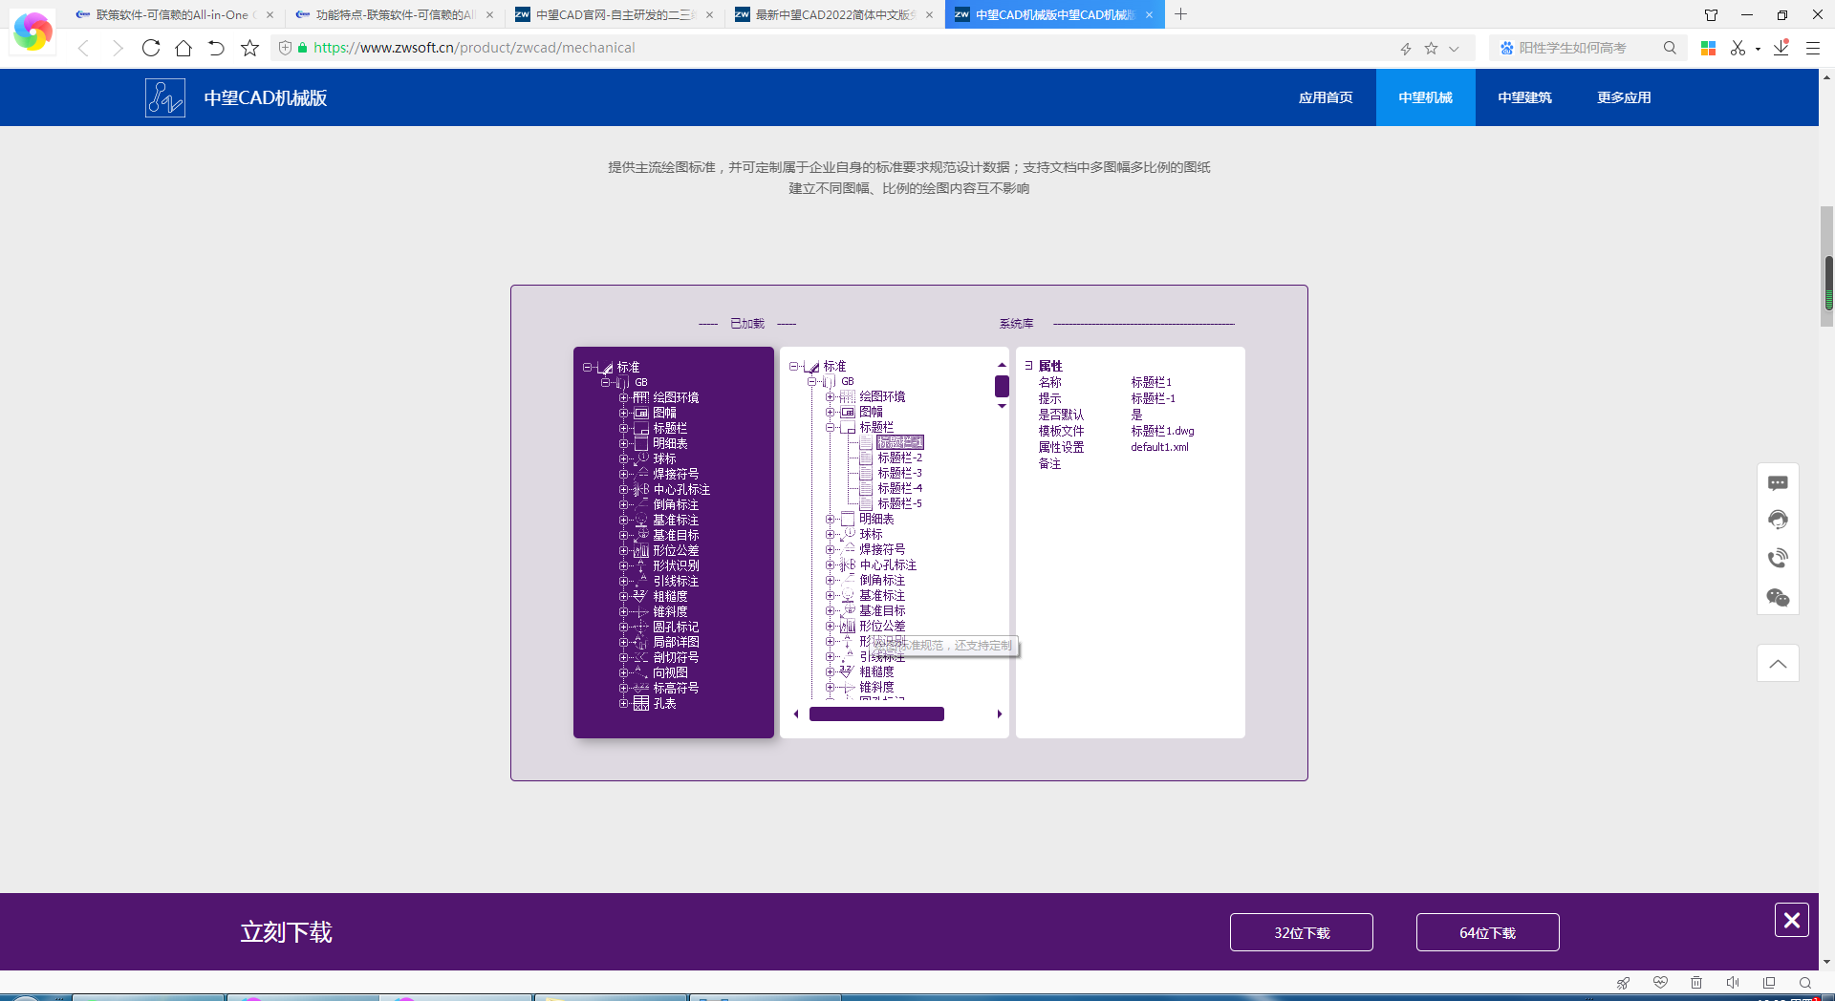Open the skin/theme shirt icon in title bar
Image resolution: width=1835 pixels, height=1001 pixels.
(x=1711, y=14)
